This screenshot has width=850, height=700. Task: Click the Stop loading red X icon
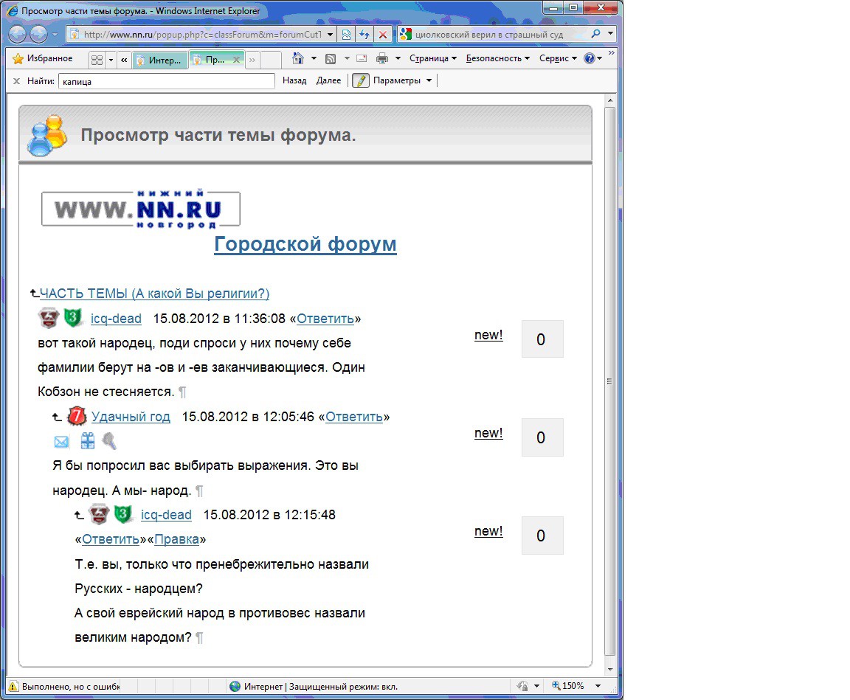click(383, 34)
